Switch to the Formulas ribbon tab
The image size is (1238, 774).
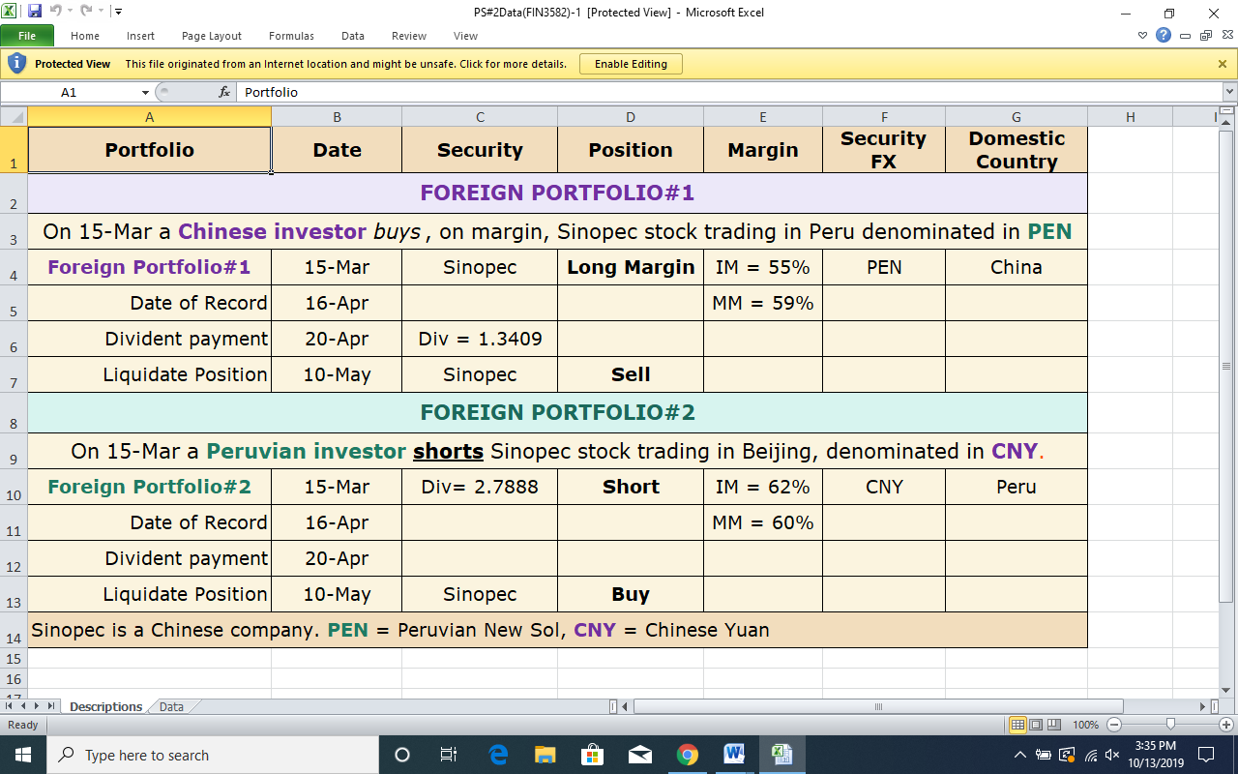[291, 36]
